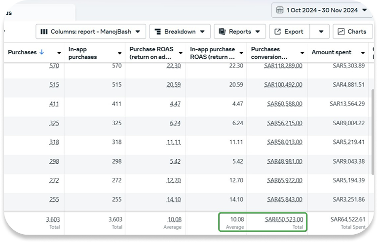Click the columns icon in toolbar
This screenshot has width=378, height=243.
(44, 32)
